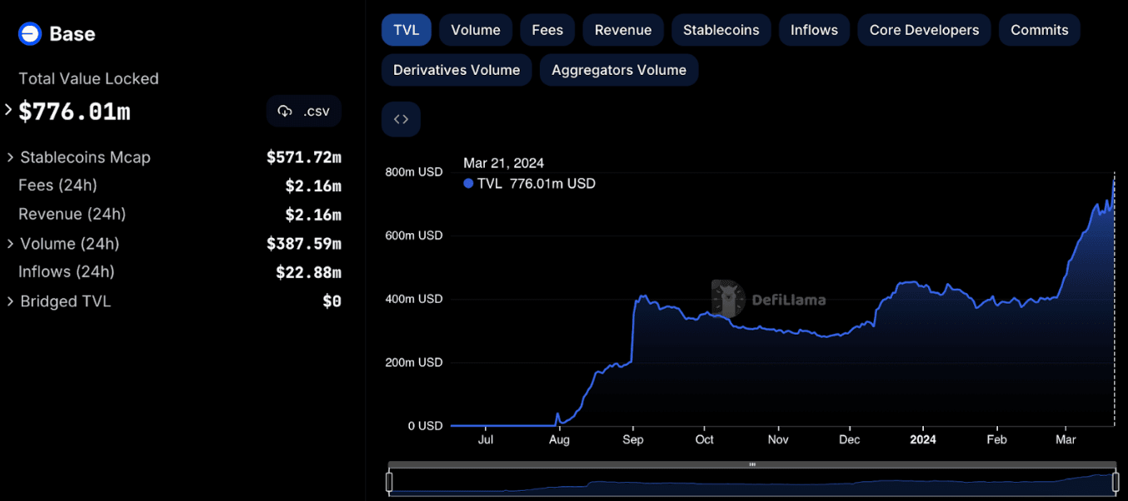Click the left handle of the range slider
This screenshot has width=1128, height=501.
[389, 482]
